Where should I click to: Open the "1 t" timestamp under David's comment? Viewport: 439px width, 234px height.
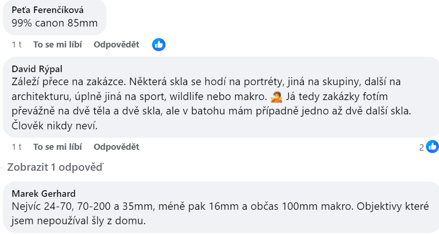click(17, 147)
